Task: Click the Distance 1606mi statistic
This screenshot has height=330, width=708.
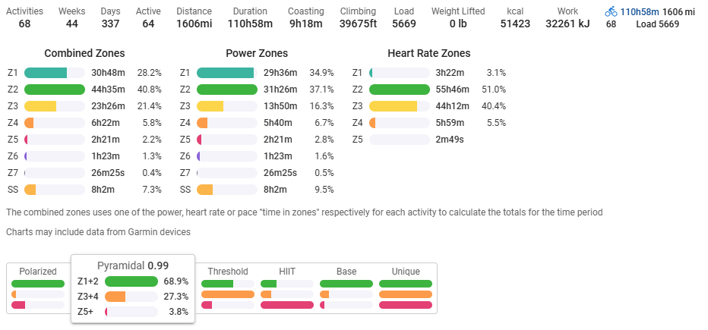Action: (x=194, y=24)
